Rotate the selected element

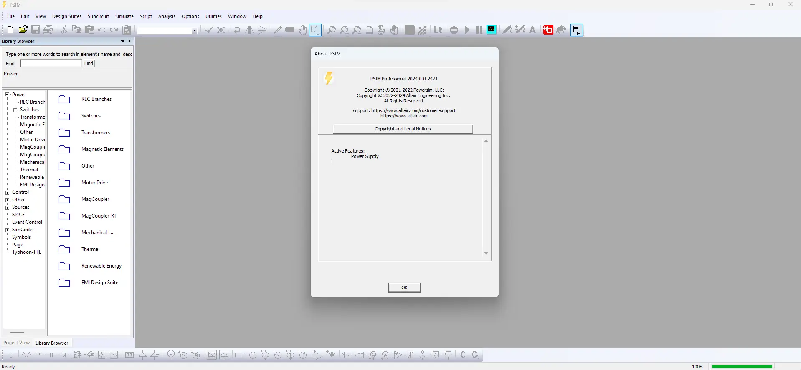tap(237, 30)
